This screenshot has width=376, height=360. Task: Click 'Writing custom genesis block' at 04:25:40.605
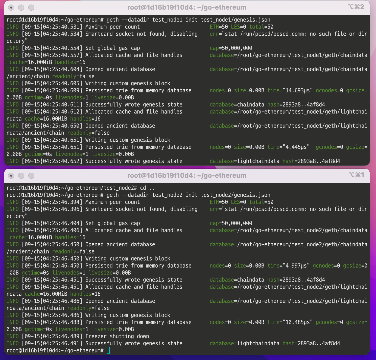coord(128,83)
